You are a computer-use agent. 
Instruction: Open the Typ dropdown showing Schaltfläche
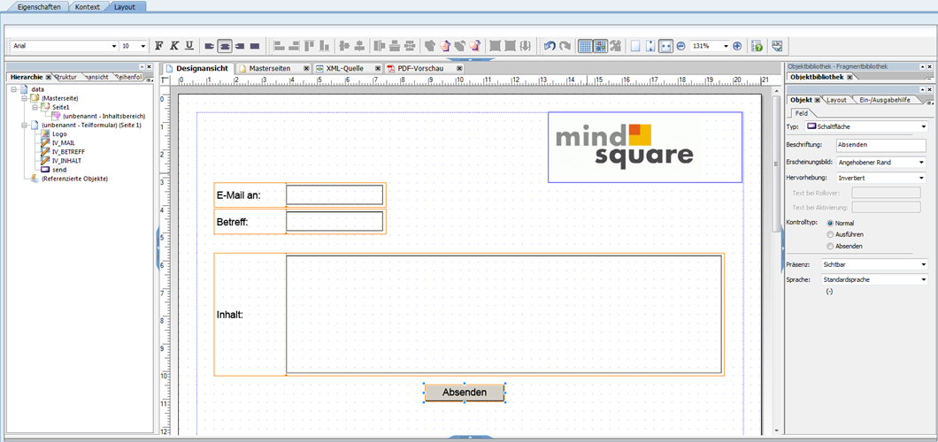tap(865, 126)
